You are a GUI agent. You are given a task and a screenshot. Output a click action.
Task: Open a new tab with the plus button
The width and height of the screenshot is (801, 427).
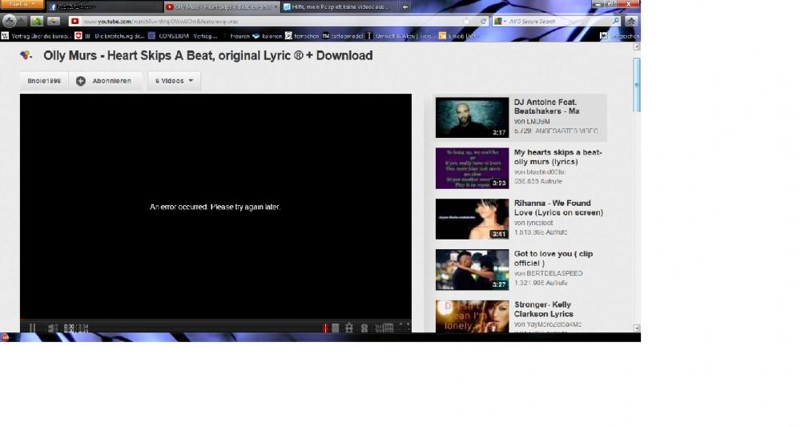(x=405, y=7)
